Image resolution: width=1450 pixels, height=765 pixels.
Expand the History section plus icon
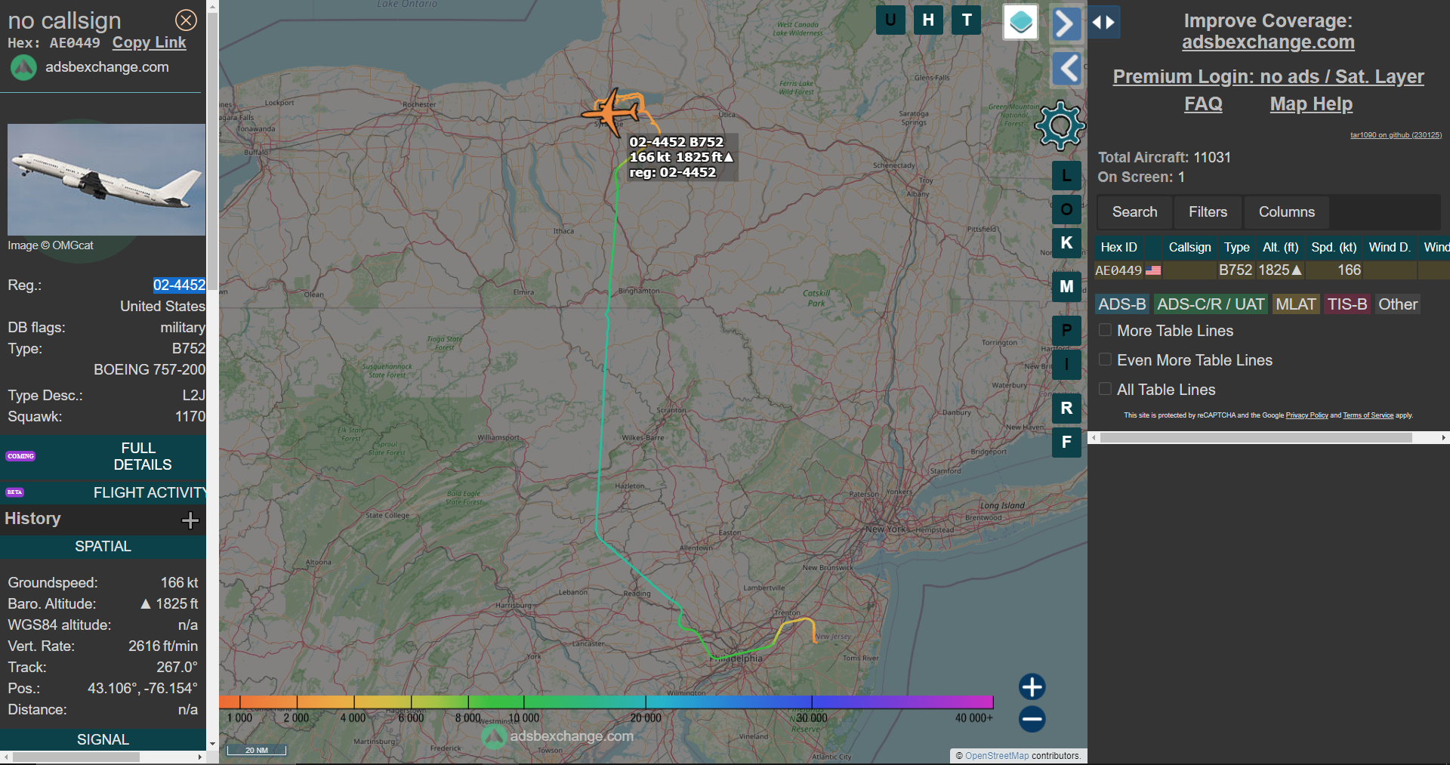190,520
